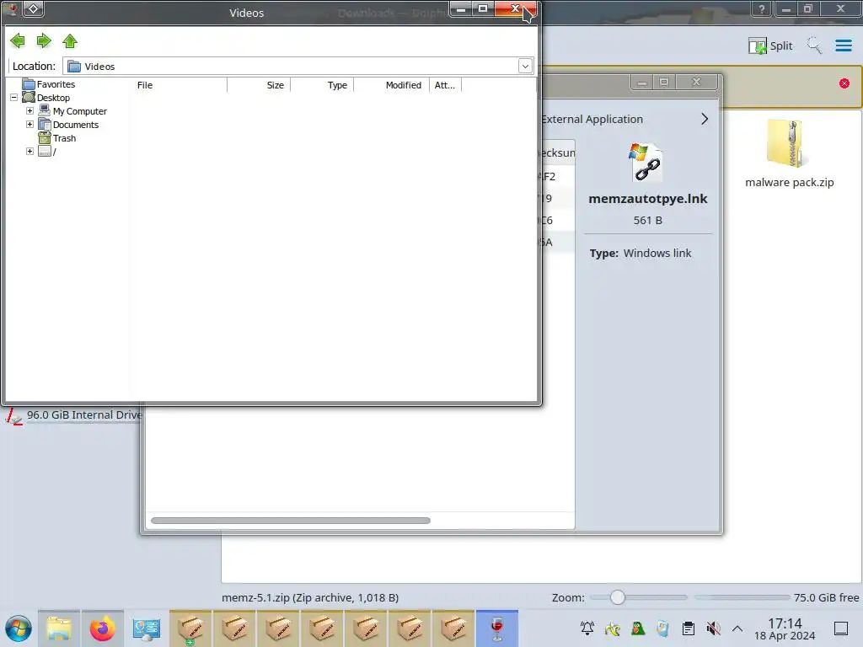Minimize the background archive dialog window
The height and width of the screenshot is (647, 863).
(641, 82)
